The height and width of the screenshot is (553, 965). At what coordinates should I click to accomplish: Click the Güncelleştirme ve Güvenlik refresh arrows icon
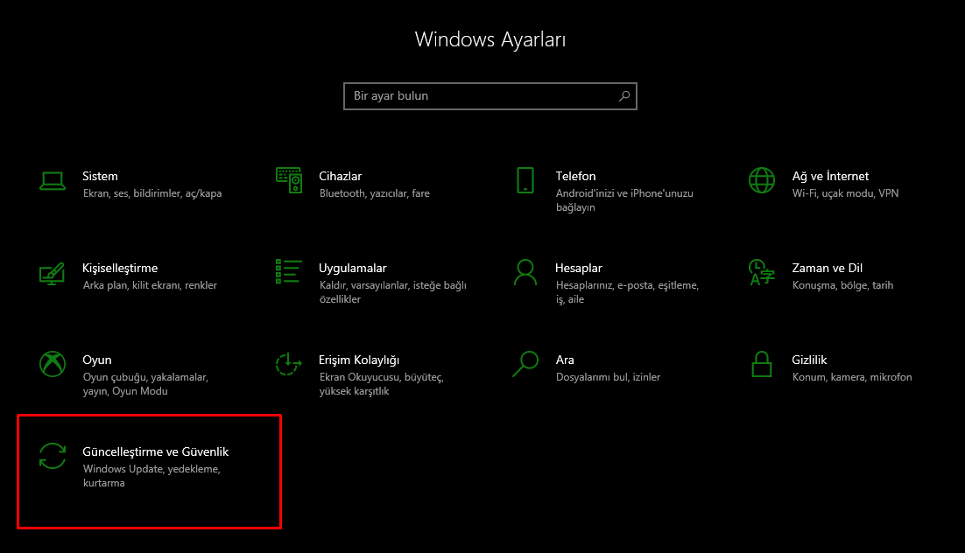(53, 456)
